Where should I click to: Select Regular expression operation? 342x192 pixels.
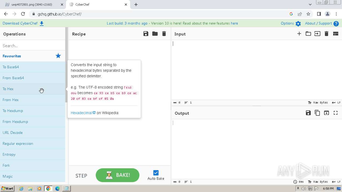33,143
